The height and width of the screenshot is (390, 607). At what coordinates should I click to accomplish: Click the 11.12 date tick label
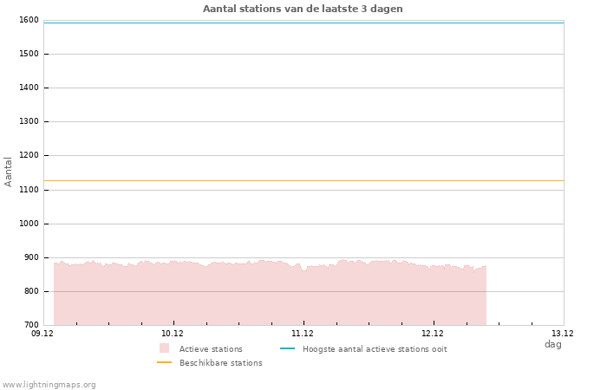click(303, 333)
